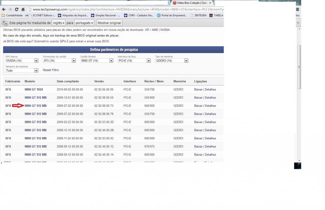Click scrollbar up arrow
Screen dimensions: 325x210
(299, 29)
